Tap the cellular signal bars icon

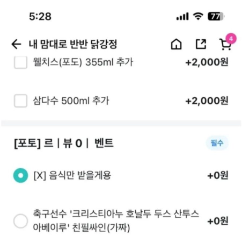tap(182, 17)
